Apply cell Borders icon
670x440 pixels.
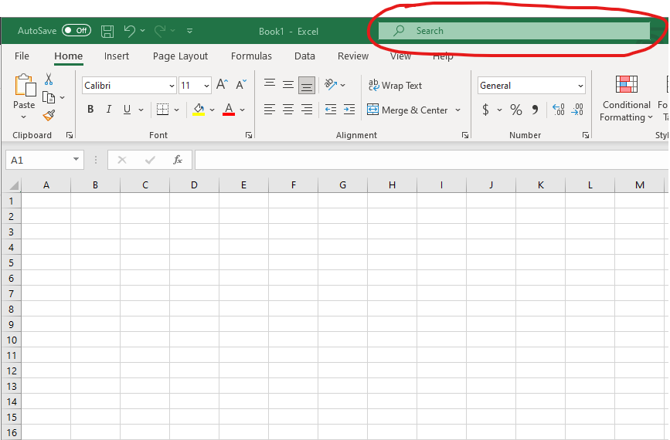pos(162,110)
